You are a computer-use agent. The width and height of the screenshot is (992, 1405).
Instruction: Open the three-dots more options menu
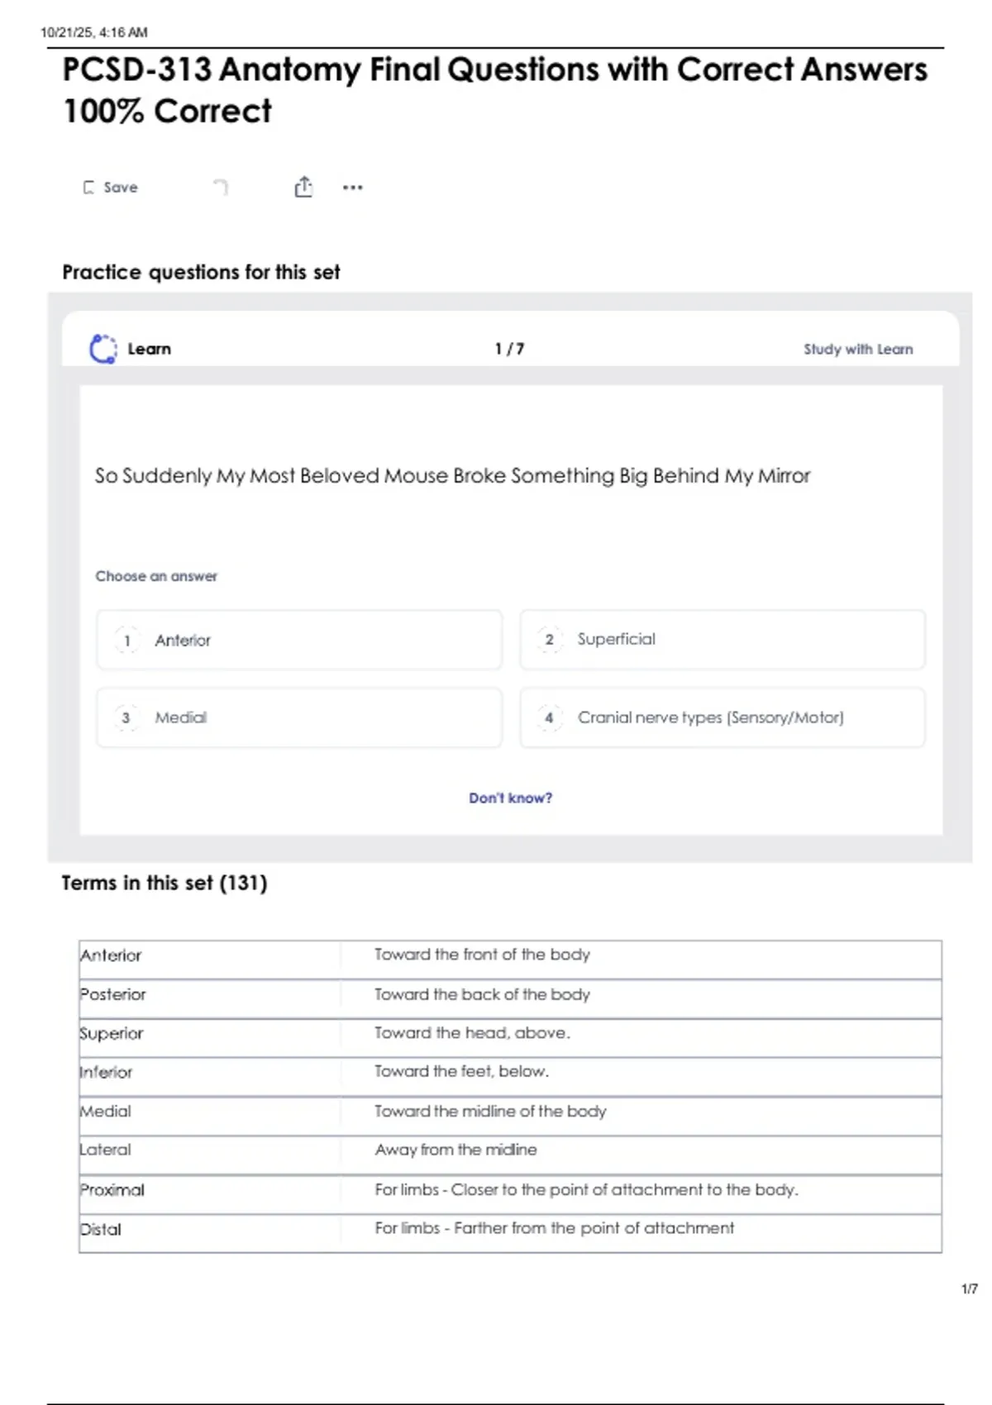click(353, 188)
